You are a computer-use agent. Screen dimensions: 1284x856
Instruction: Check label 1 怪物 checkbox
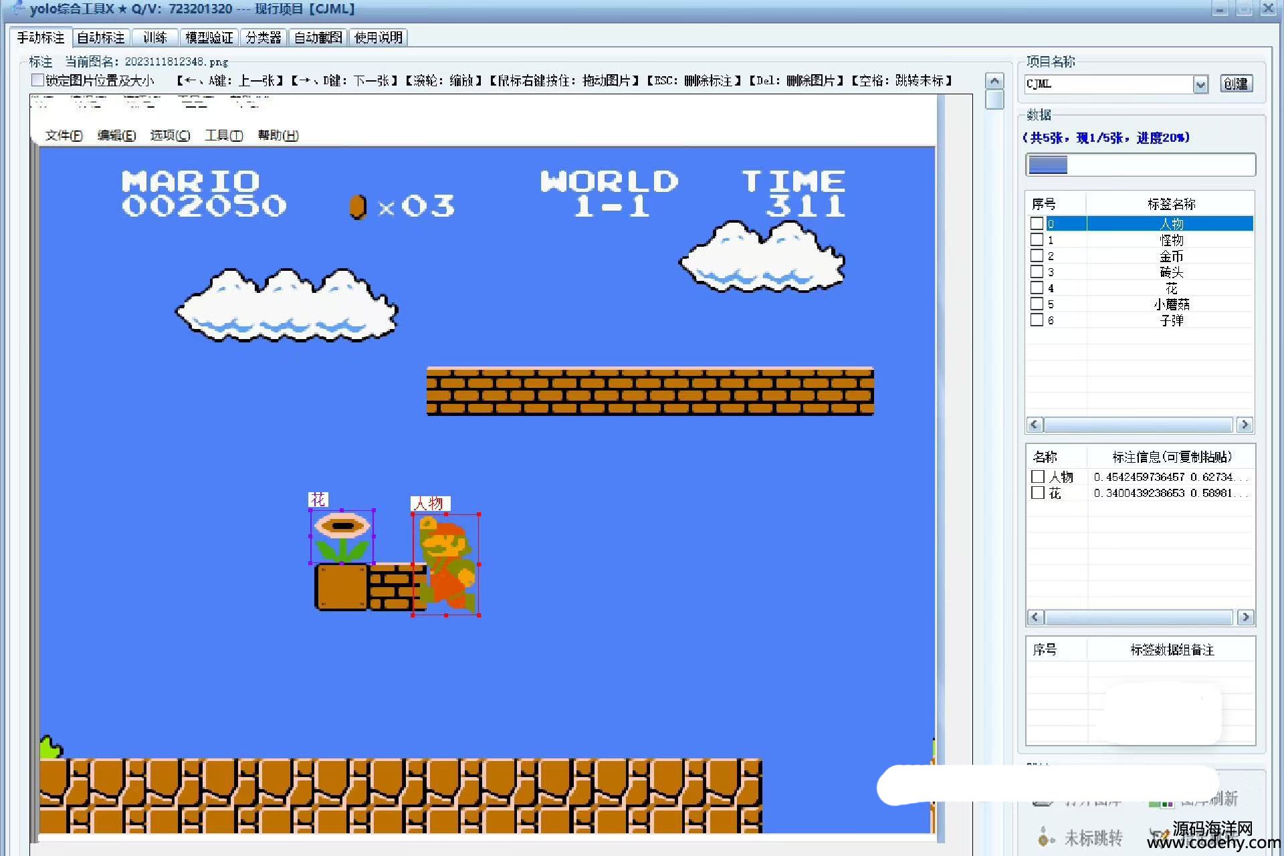point(1037,239)
